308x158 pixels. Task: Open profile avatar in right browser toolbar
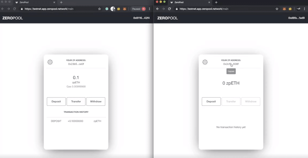(x=299, y=9)
